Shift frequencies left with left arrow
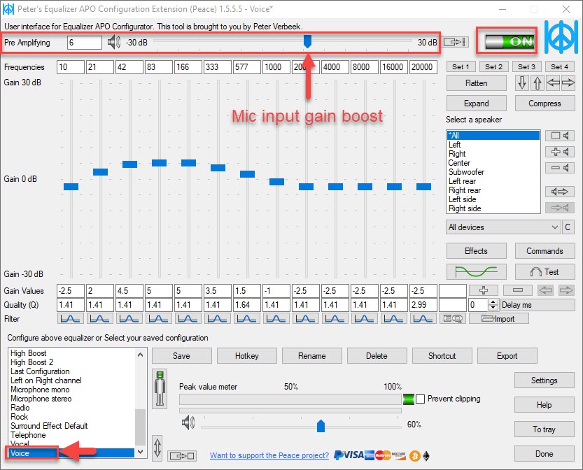This screenshot has width=583, height=470. [x=553, y=83]
